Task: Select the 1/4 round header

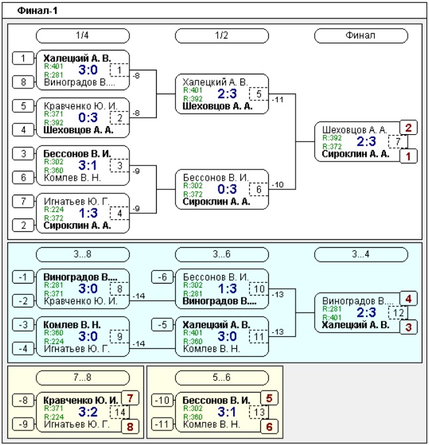Action: [x=82, y=35]
